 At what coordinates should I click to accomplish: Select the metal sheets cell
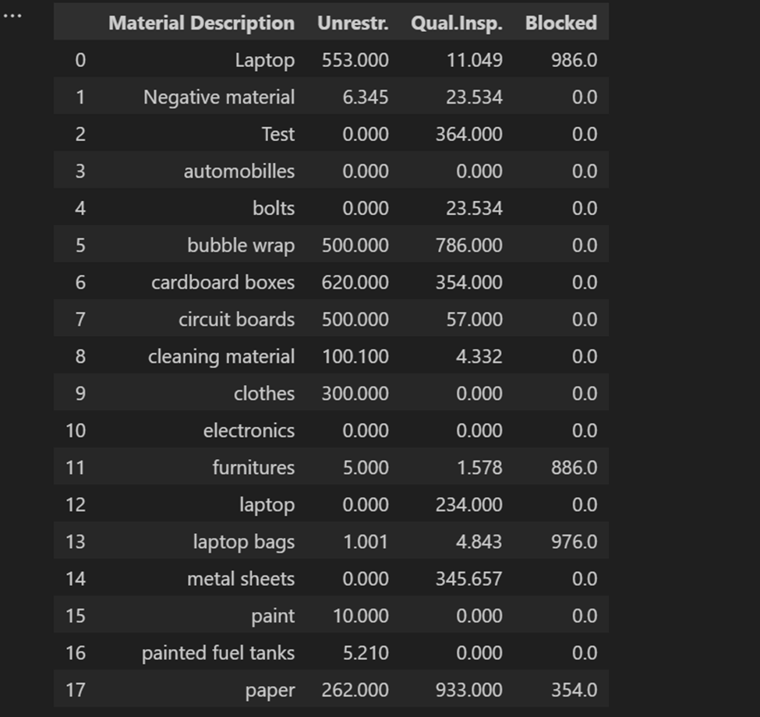[240, 579]
